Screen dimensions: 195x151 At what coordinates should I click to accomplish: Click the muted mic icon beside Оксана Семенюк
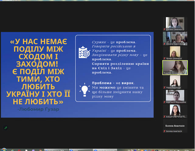(165, 29)
